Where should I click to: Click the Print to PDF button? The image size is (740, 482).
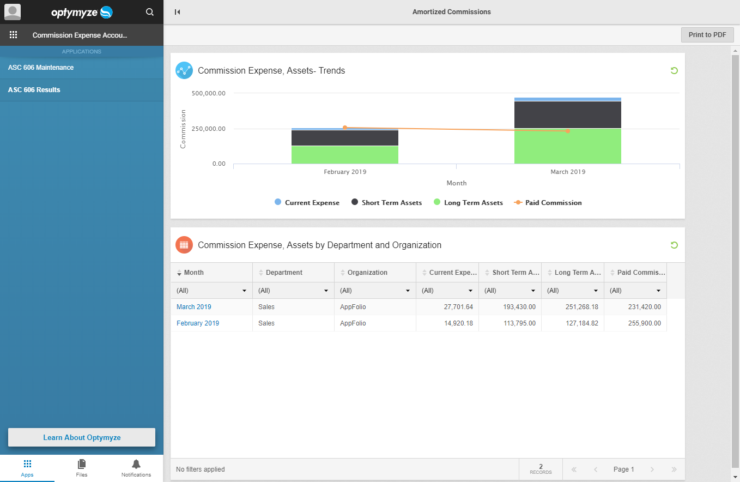click(707, 35)
